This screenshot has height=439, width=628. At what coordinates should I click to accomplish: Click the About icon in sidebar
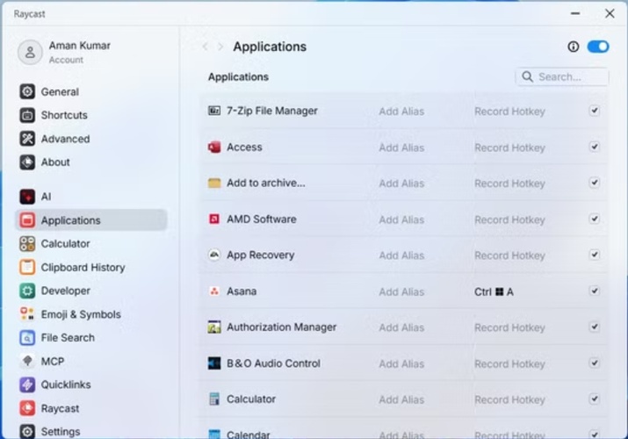coord(27,162)
